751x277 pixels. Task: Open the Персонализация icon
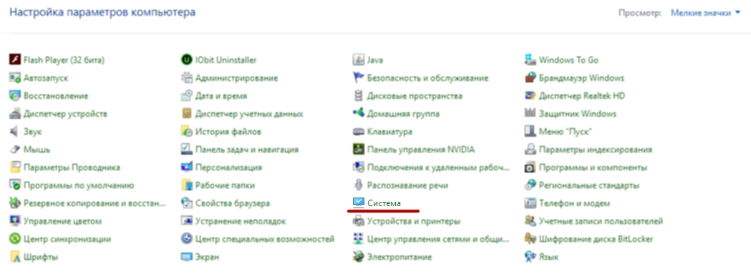[186, 167]
